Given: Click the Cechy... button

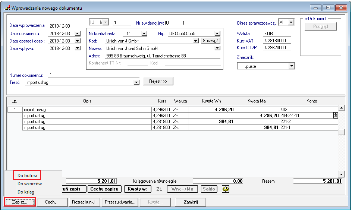Looking at the screenshot, I should pos(52,202).
